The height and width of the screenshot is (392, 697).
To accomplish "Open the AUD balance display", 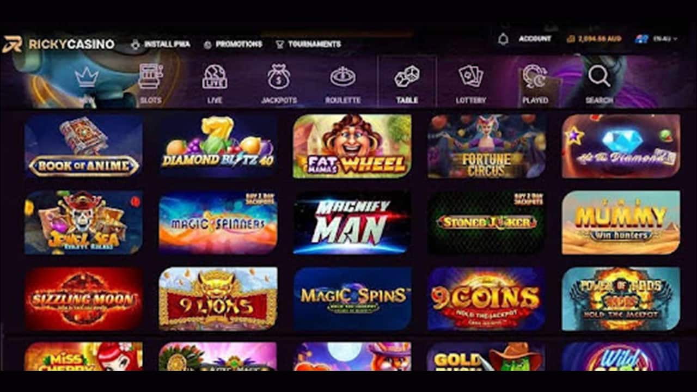I will point(594,39).
